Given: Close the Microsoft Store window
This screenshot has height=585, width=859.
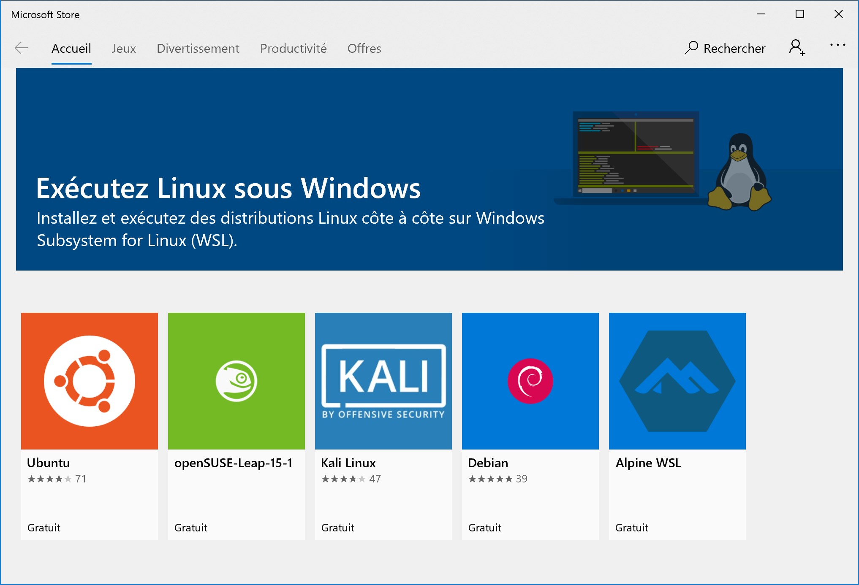Looking at the screenshot, I should (839, 14).
